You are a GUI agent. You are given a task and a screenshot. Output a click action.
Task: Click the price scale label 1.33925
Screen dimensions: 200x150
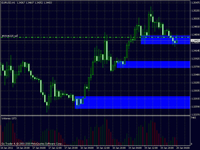click(196, 59)
